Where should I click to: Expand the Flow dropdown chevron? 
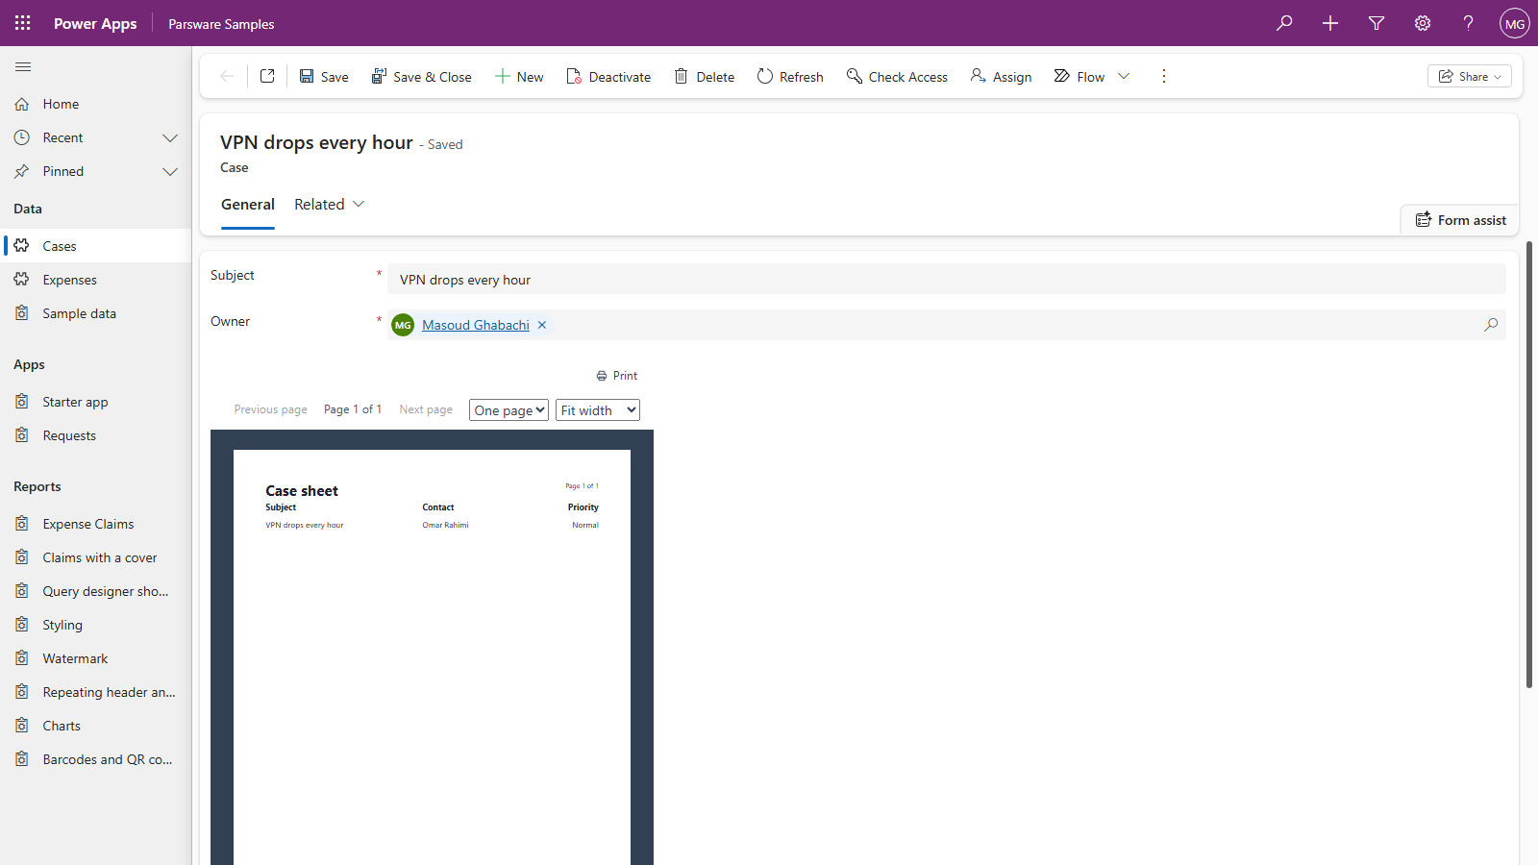click(x=1124, y=76)
